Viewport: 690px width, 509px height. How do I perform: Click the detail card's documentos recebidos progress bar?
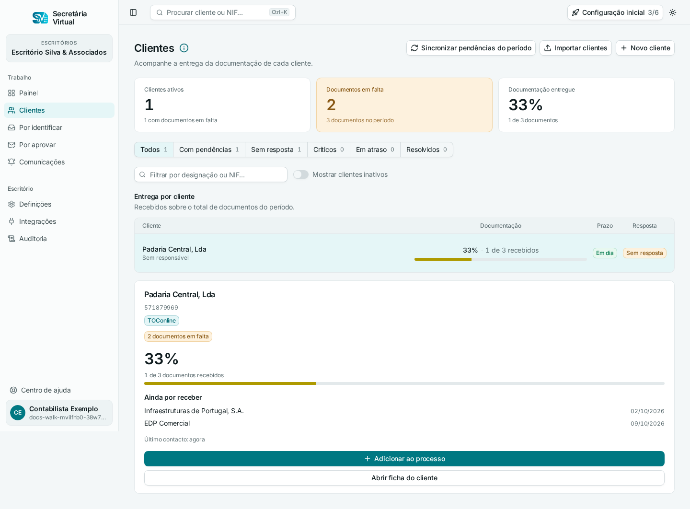(404, 383)
